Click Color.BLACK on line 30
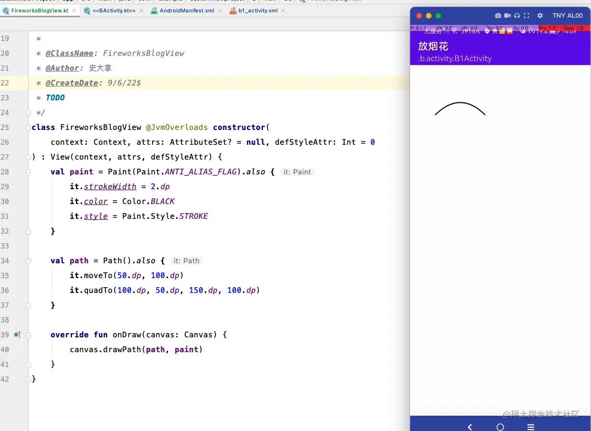591x431 pixels. point(148,201)
